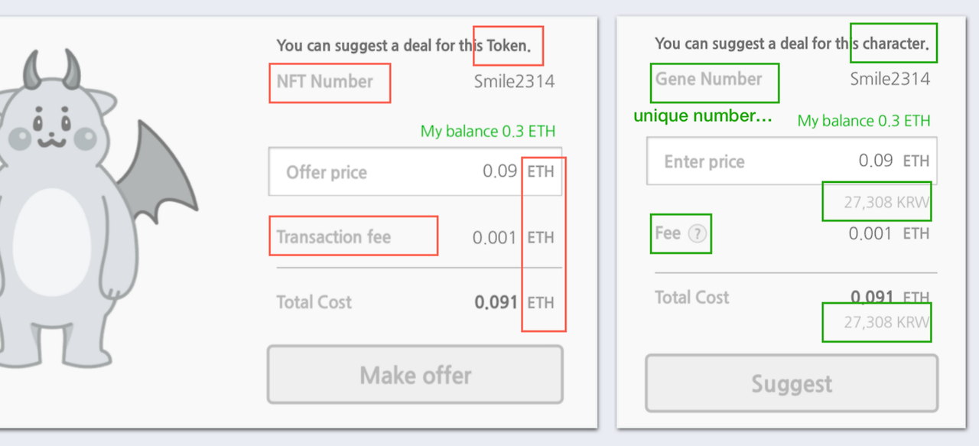
Task: Click the 0.001 value beside Transaction fee
Action: [494, 238]
